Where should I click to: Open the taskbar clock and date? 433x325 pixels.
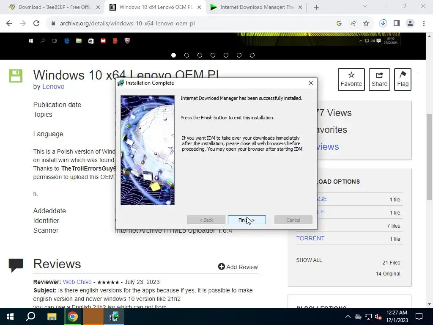(x=397, y=317)
